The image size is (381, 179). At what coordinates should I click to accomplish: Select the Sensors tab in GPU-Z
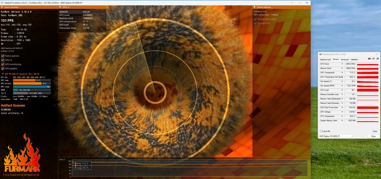point(336,60)
